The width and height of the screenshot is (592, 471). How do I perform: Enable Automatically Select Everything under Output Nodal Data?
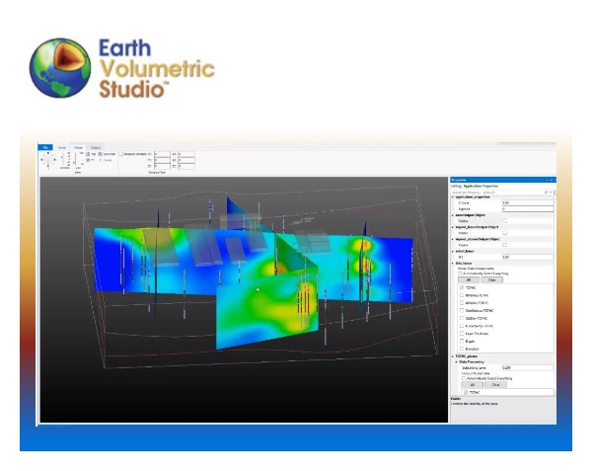tap(464, 378)
